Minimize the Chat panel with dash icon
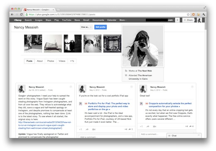Image resolution: width=216 pixels, height=151 pixels. (x=199, y=135)
